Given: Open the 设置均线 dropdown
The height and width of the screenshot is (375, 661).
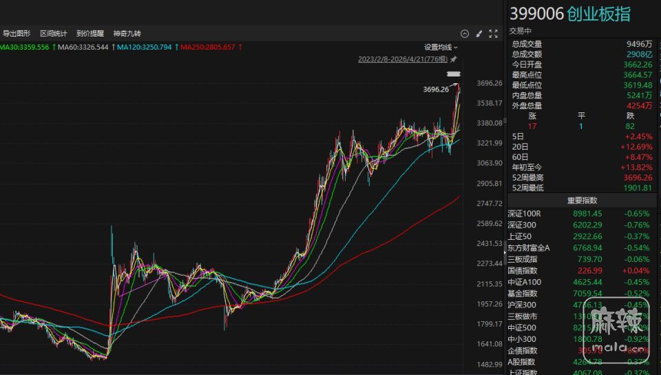Looking at the screenshot, I should (x=441, y=47).
